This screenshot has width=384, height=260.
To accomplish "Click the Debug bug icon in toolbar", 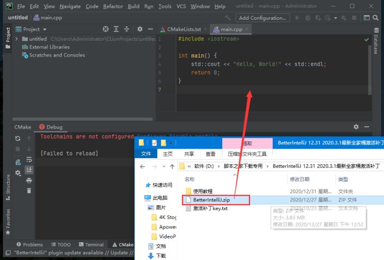I will (308, 18).
